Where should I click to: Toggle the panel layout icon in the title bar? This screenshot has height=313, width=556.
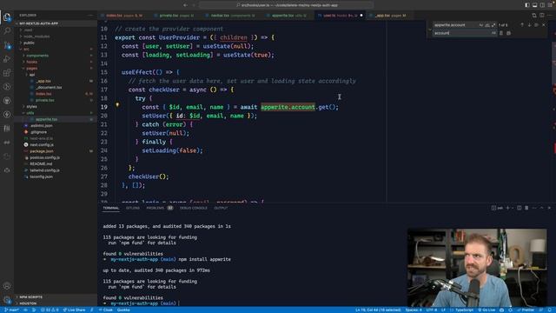[535, 5]
